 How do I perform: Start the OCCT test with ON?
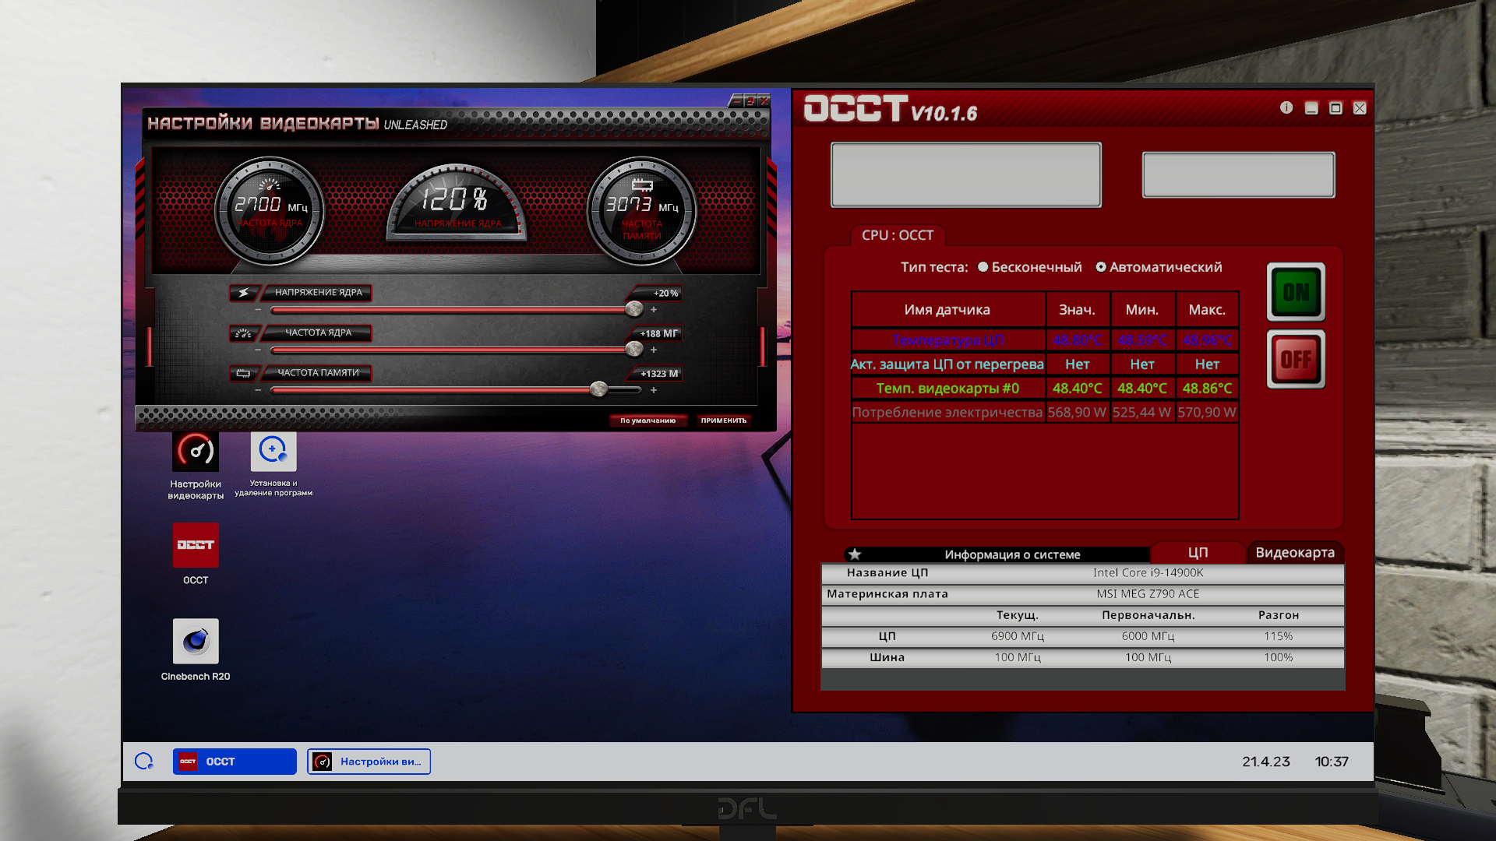(x=1296, y=292)
